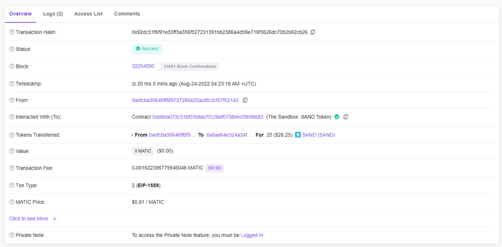Open help icon beside Interacted With (To)

12,117
